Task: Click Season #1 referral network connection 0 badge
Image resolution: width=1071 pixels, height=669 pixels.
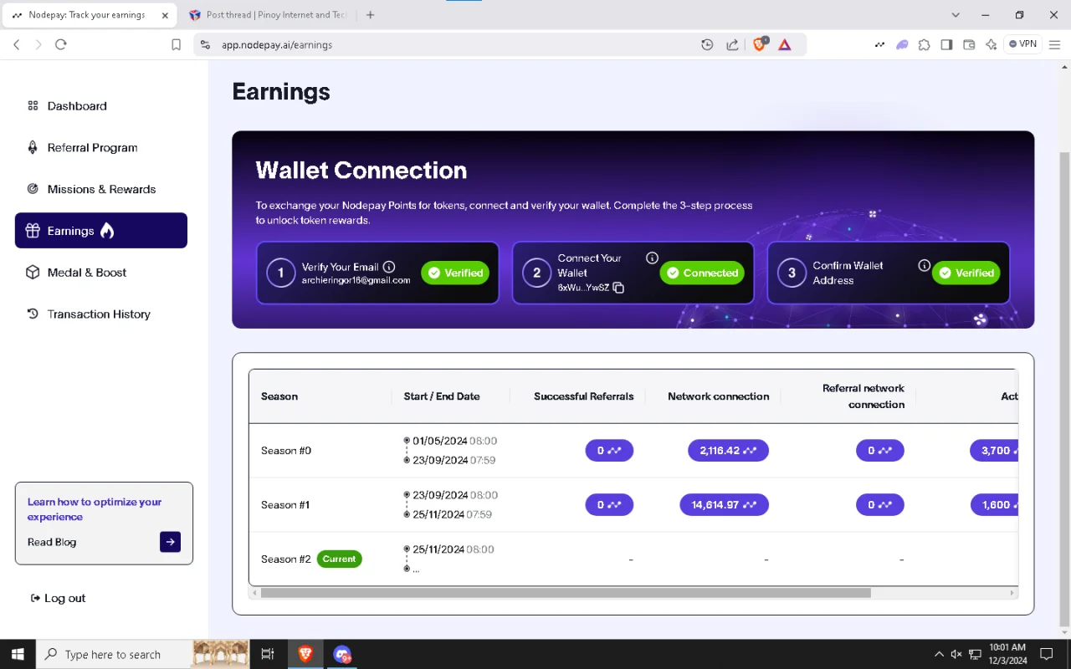Action: coord(879,505)
